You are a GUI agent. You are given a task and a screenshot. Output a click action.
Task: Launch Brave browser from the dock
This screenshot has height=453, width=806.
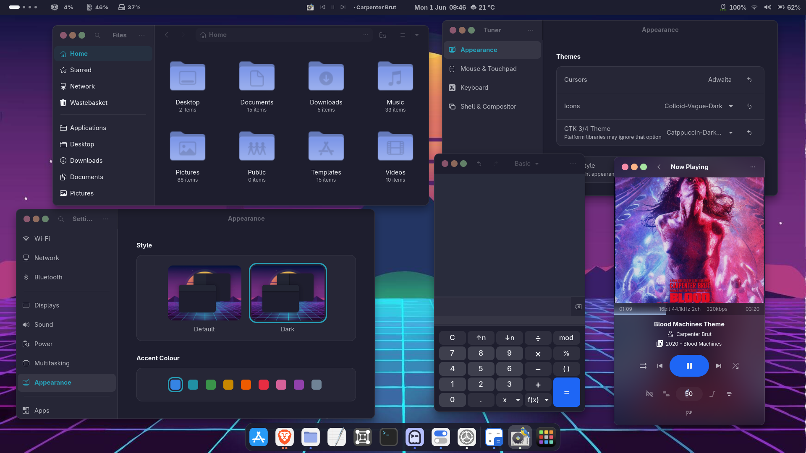point(285,437)
